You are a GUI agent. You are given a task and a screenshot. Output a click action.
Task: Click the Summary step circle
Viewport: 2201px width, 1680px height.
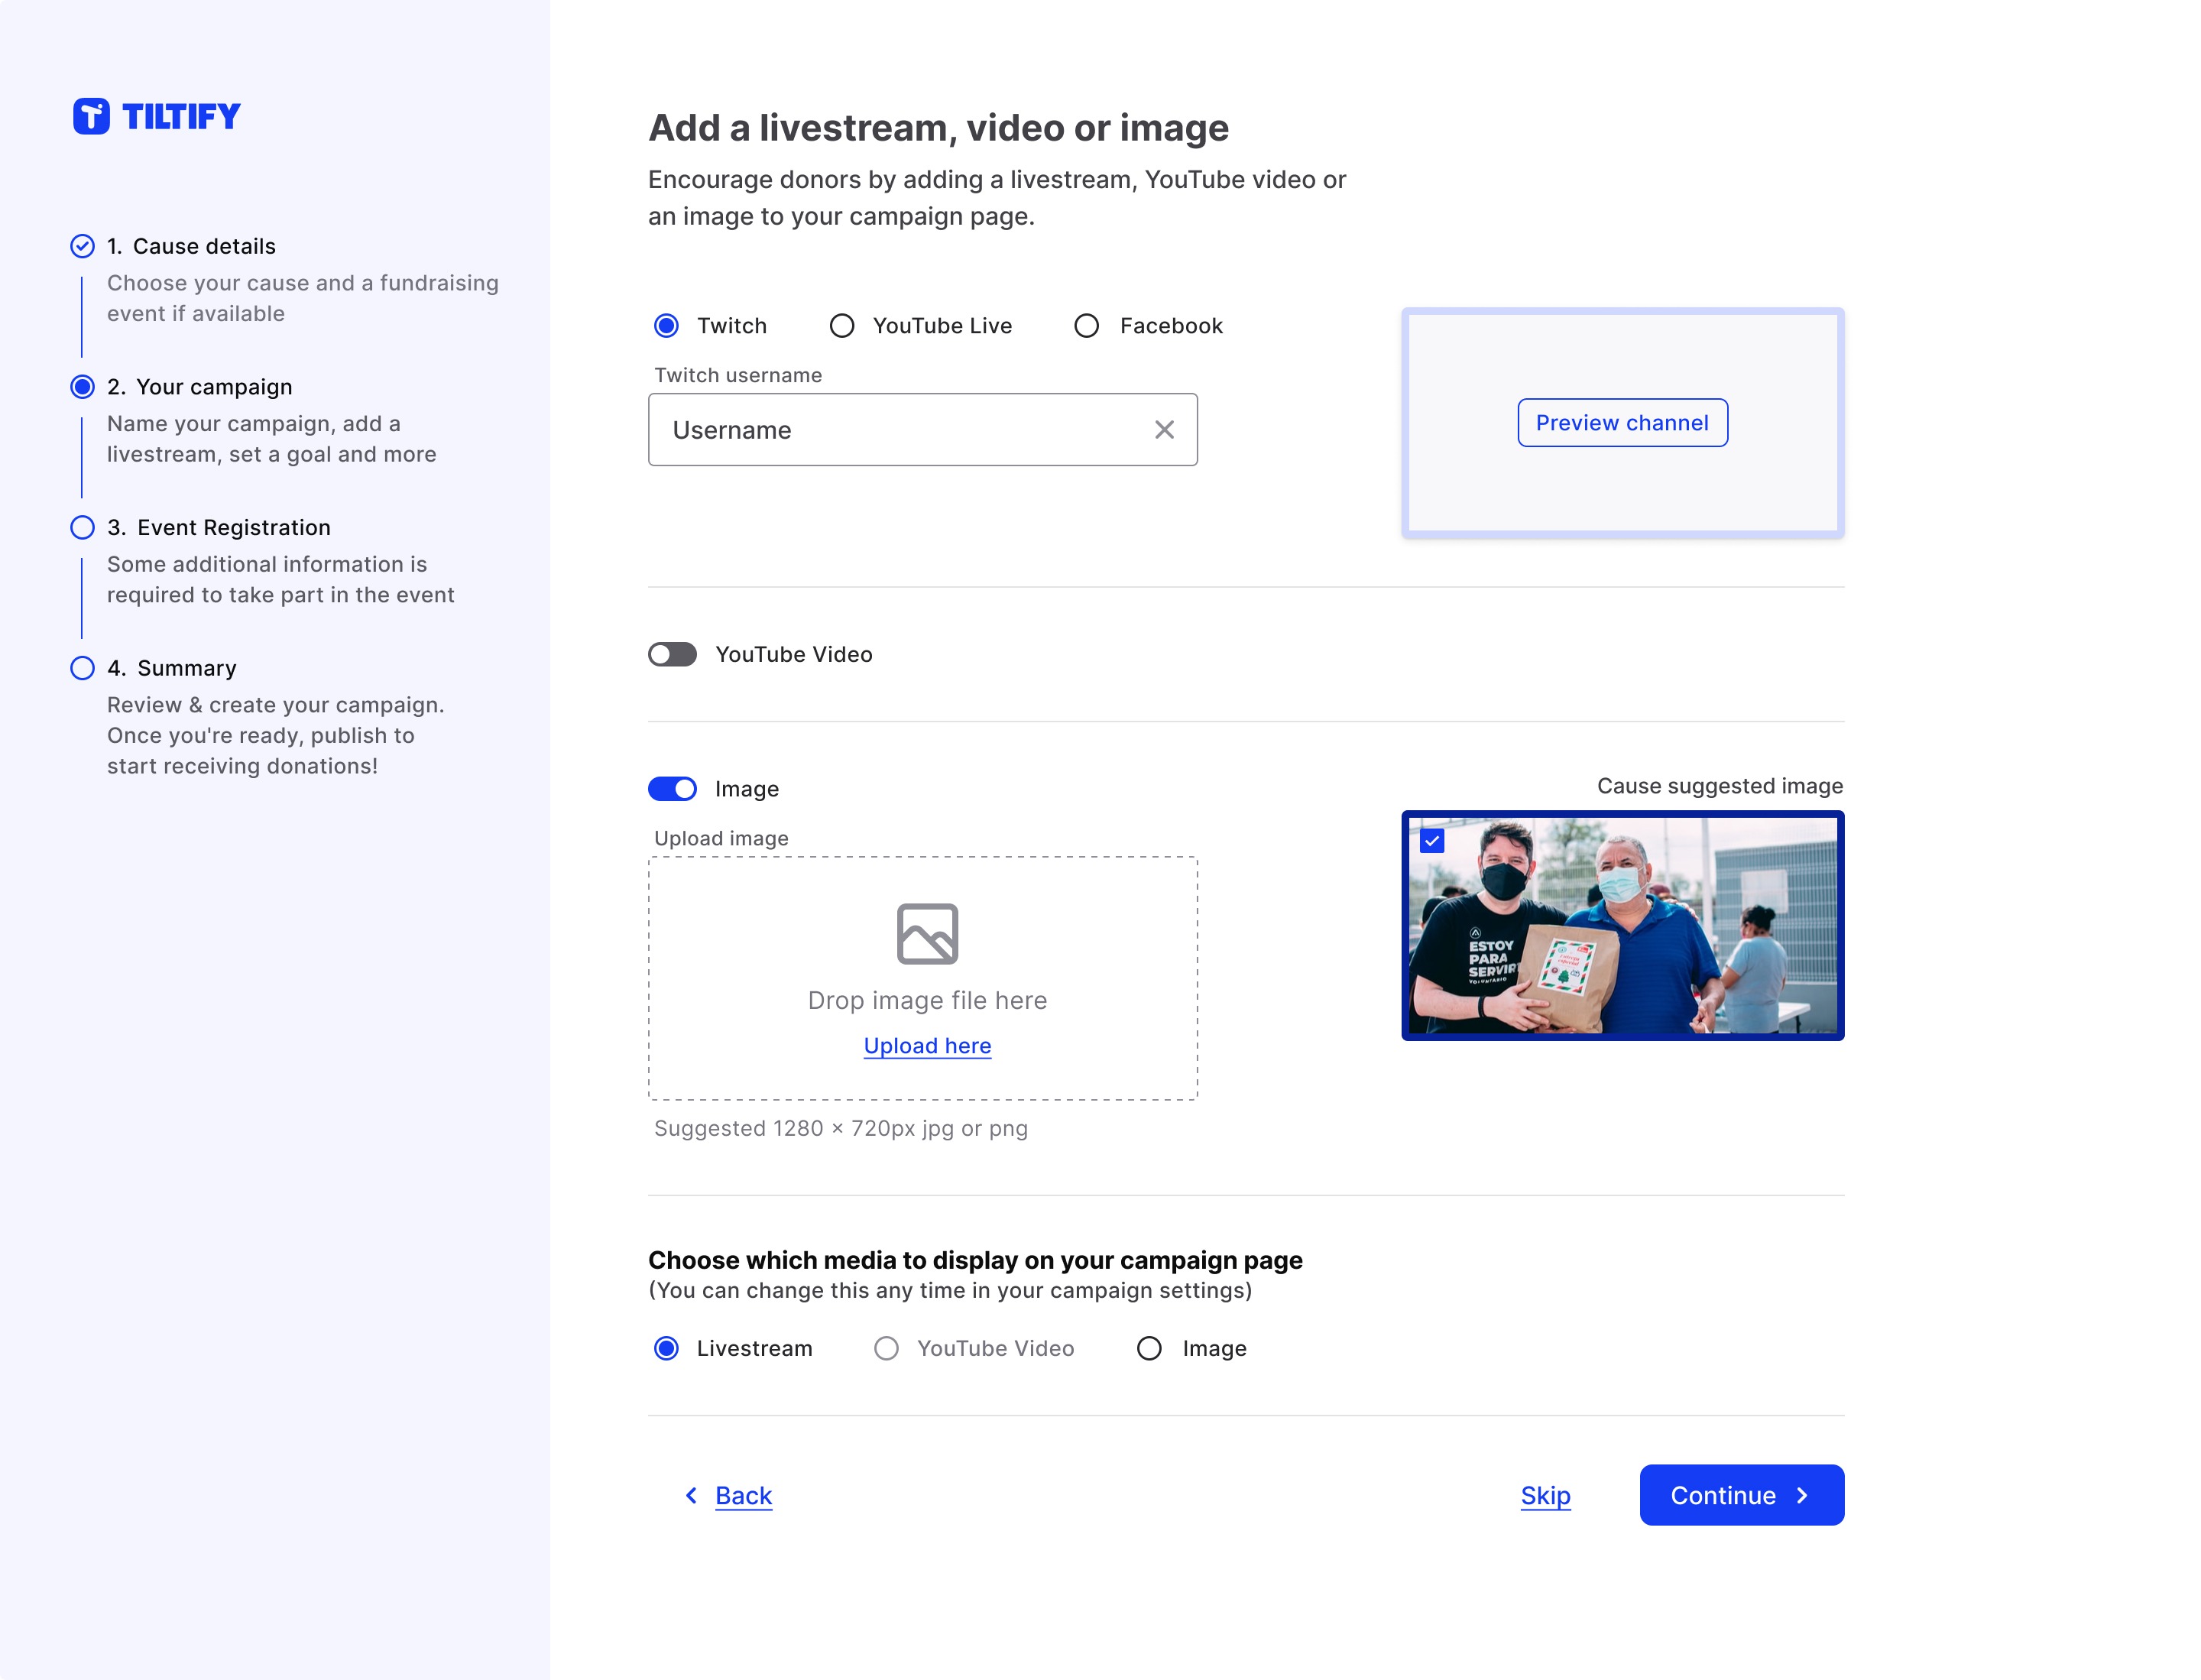tap(83, 668)
